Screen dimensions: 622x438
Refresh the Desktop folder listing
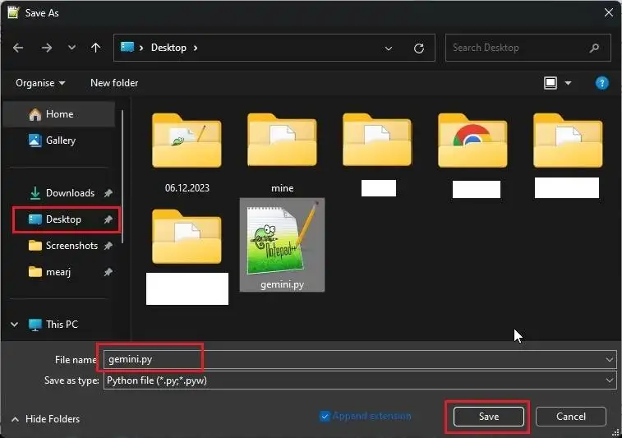point(419,48)
